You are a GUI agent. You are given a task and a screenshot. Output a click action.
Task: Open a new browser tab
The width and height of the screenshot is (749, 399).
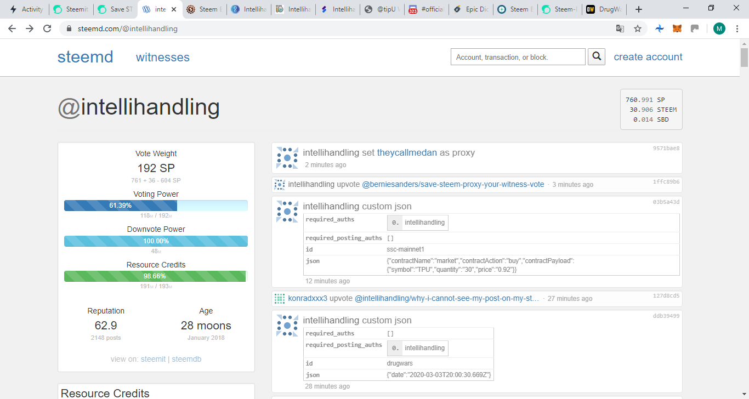point(639,9)
